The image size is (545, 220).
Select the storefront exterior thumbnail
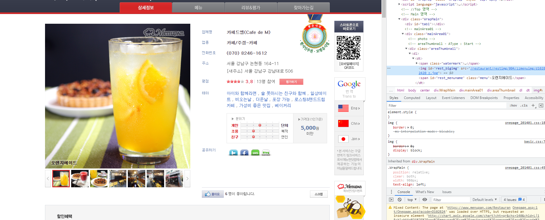pyautogui.click(x=174, y=179)
